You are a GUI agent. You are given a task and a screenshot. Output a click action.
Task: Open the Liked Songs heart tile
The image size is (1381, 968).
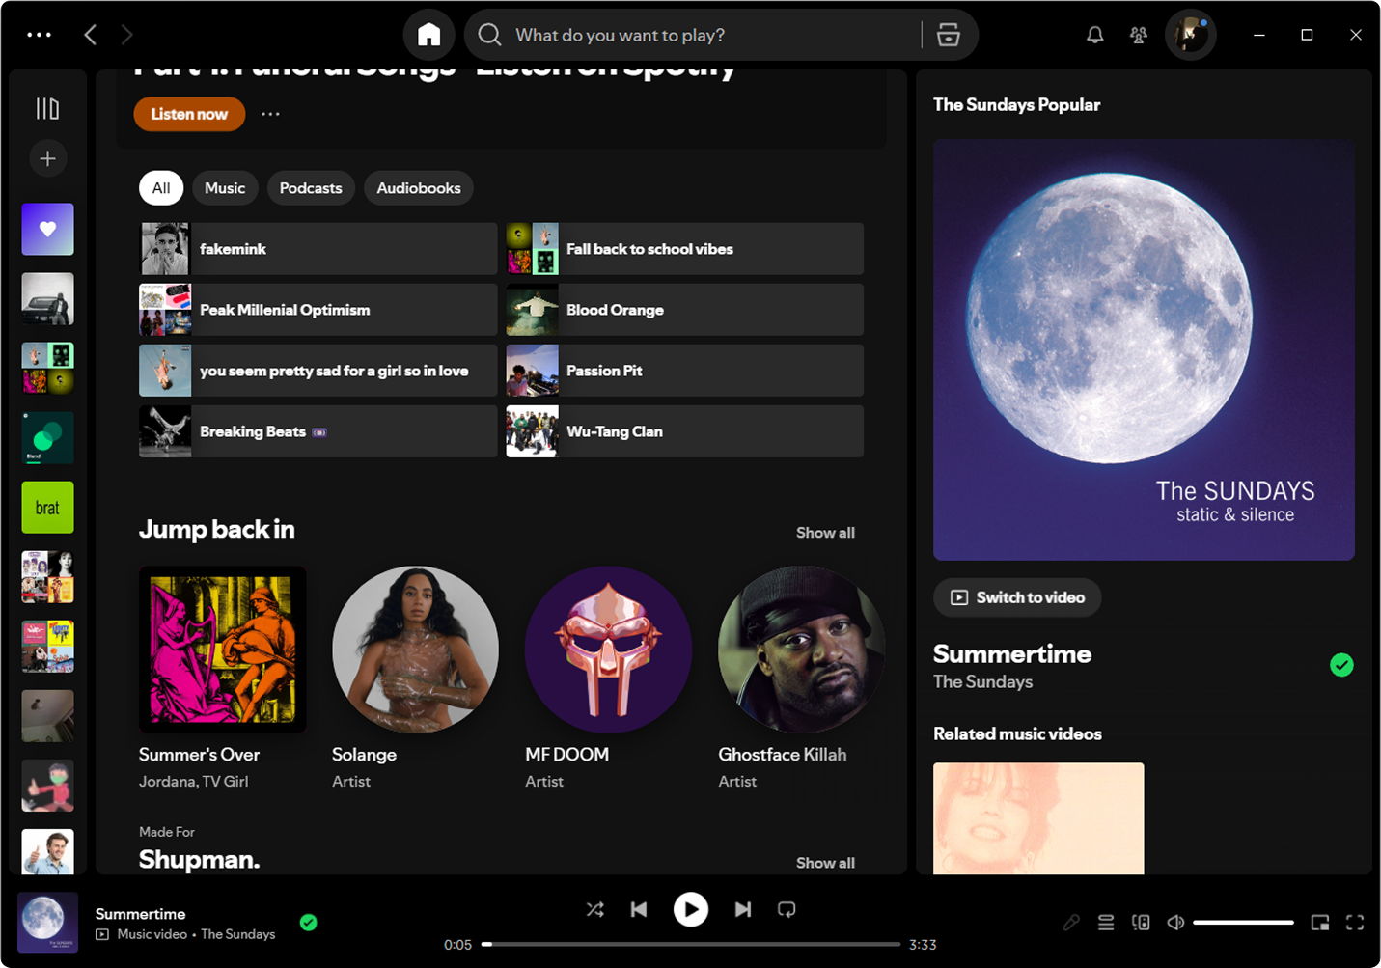(x=47, y=229)
